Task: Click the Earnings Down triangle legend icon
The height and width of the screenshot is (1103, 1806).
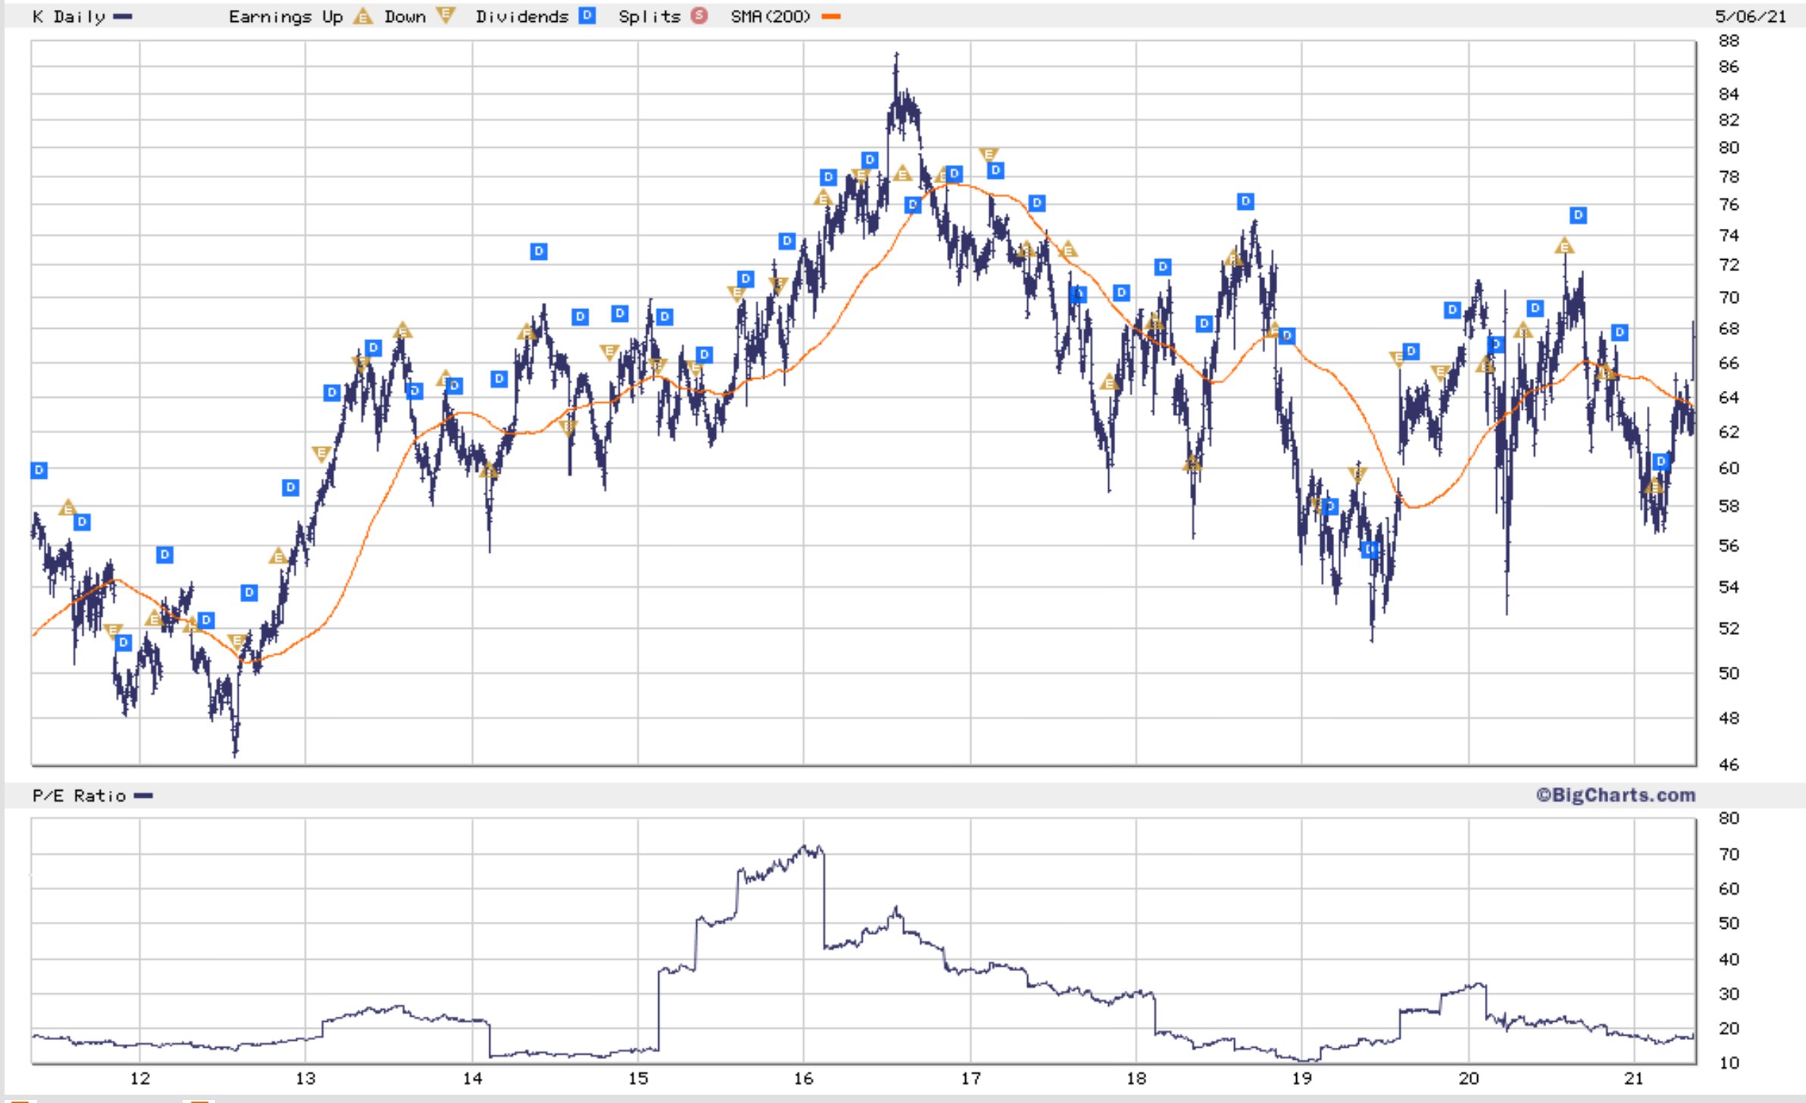Action: (x=446, y=14)
